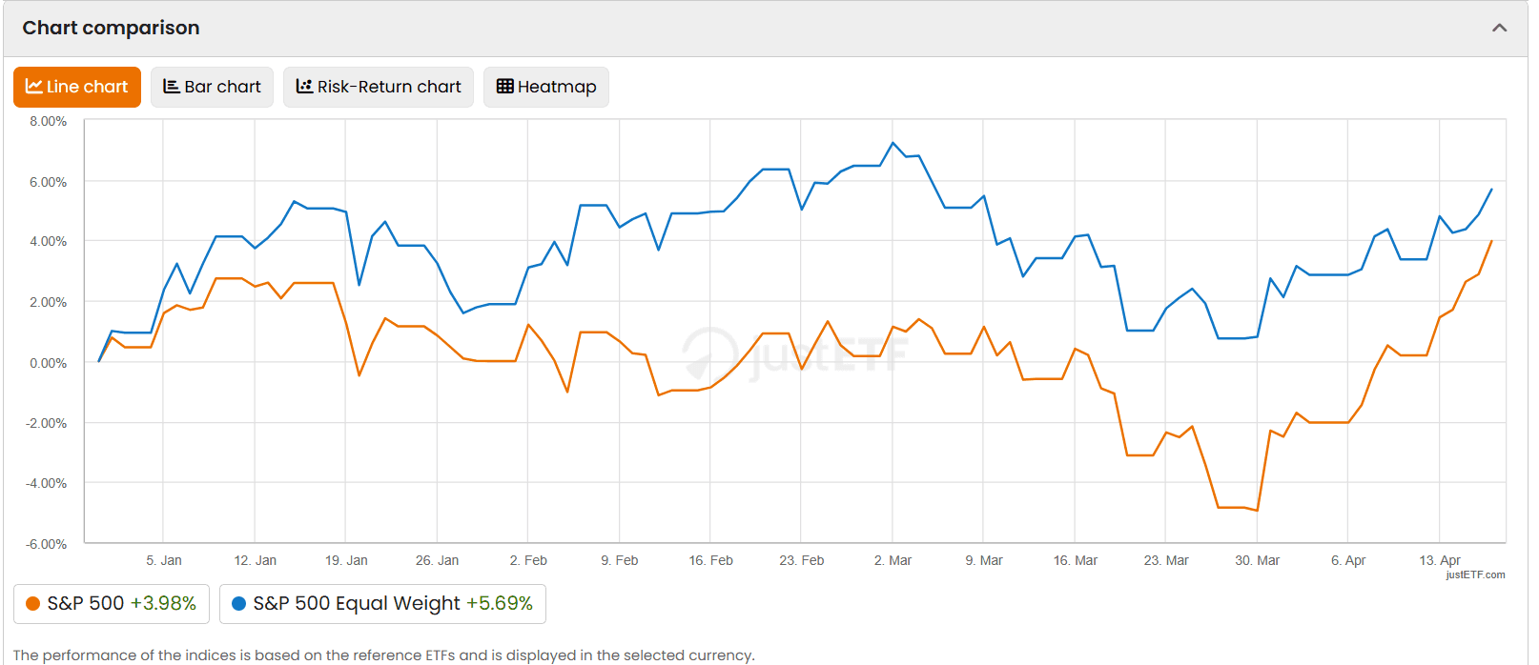Click the 19. Jan date label
1539x665 pixels.
[x=346, y=560]
